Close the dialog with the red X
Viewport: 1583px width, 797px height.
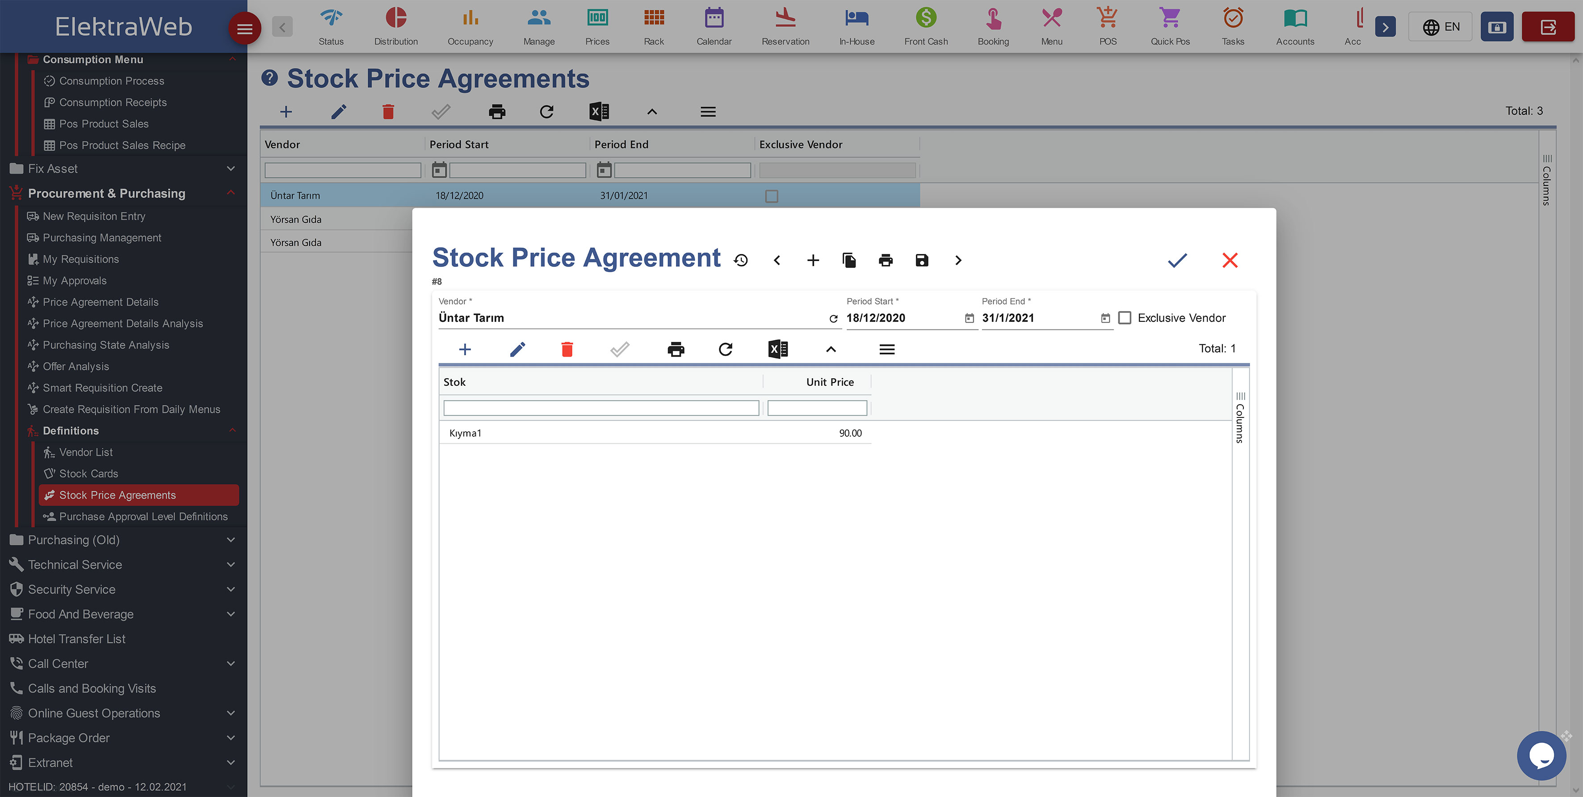click(1230, 260)
